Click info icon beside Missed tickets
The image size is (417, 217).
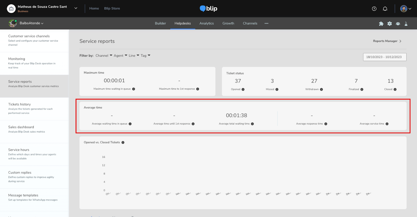pos(277,89)
